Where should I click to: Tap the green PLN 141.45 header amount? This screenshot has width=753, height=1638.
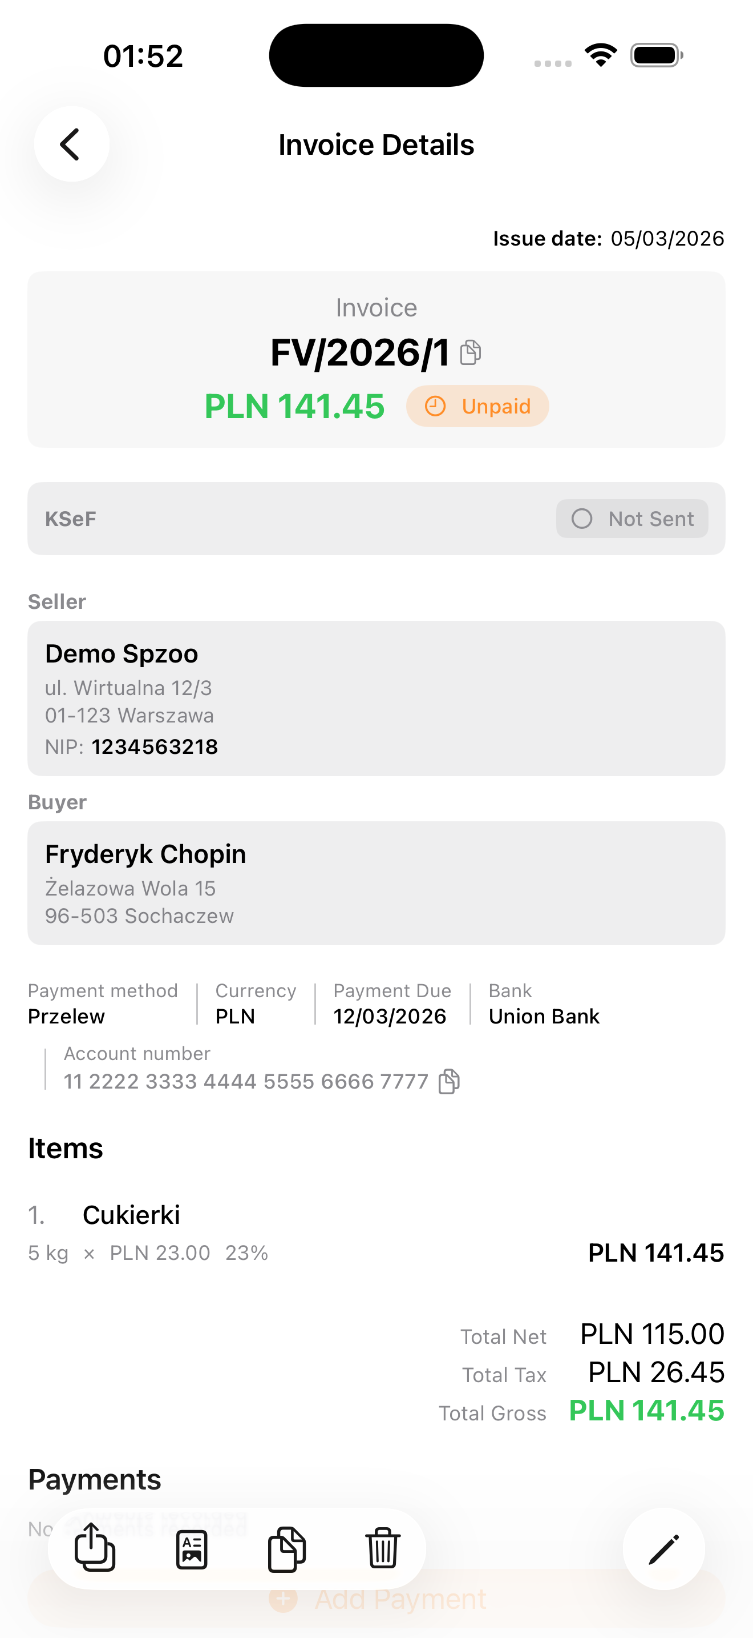pyautogui.click(x=294, y=406)
